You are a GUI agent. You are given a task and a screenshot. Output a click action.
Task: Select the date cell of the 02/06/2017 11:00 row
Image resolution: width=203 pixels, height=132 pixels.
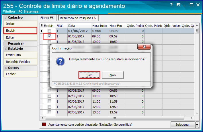(x=79, y=101)
